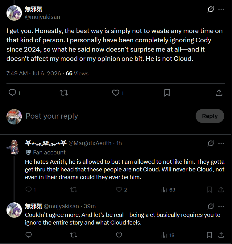This screenshot has height=244, width=232.
Task: Like the main post with heart icon
Action: [x=116, y=93]
